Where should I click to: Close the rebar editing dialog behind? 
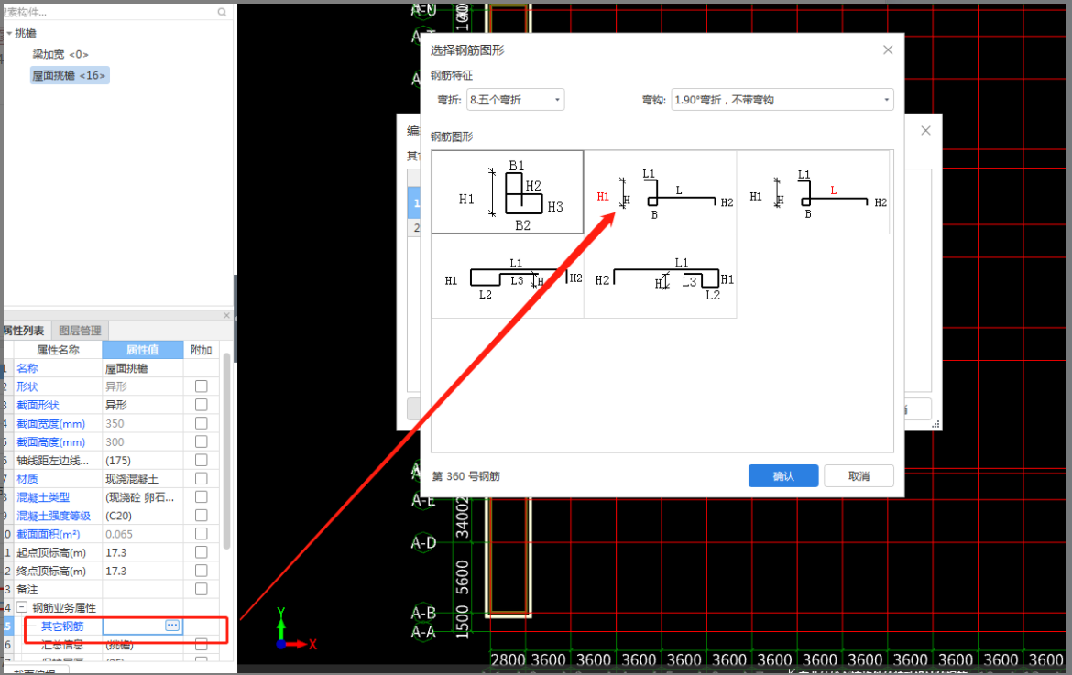[925, 130]
